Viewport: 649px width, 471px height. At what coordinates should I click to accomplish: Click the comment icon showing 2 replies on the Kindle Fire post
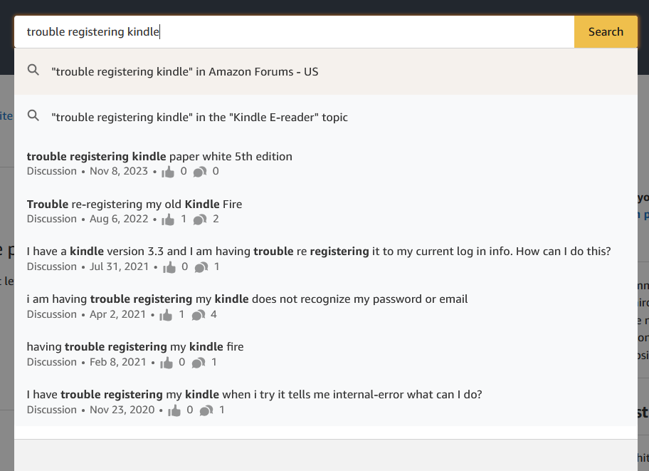[x=200, y=218]
